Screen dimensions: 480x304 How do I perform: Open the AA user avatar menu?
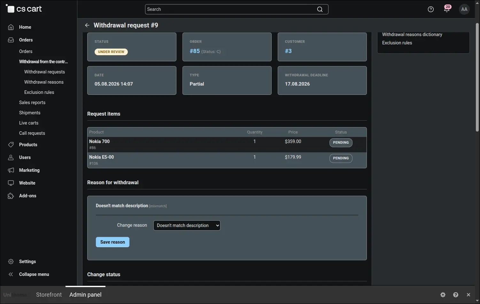464,9
